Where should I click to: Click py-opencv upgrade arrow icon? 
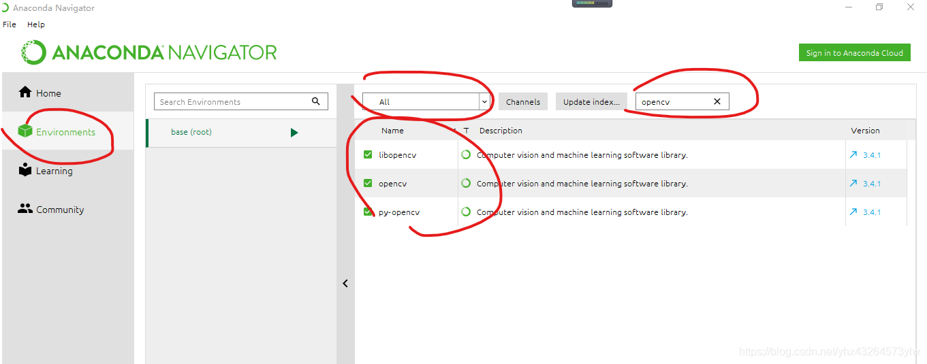point(853,212)
